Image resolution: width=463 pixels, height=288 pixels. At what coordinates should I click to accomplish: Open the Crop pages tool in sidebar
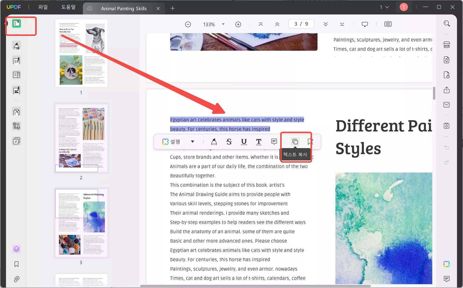tap(16, 126)
